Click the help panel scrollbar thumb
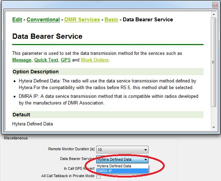 click(x=214, y=62)
